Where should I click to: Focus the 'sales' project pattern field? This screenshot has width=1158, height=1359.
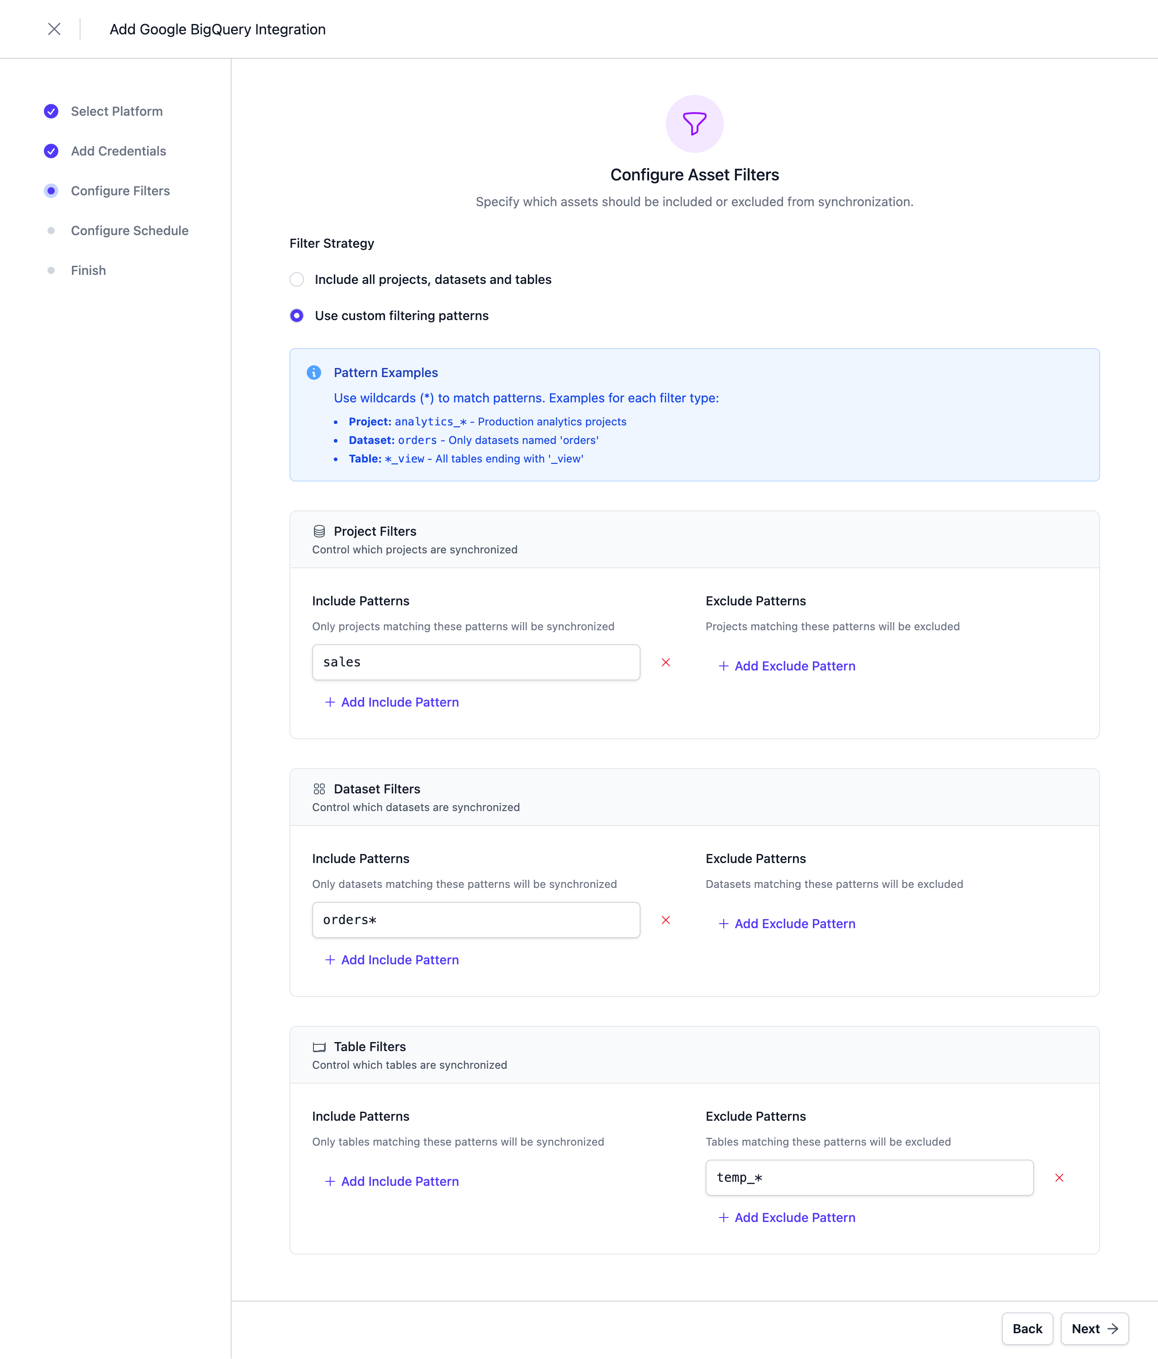point(476,662)
